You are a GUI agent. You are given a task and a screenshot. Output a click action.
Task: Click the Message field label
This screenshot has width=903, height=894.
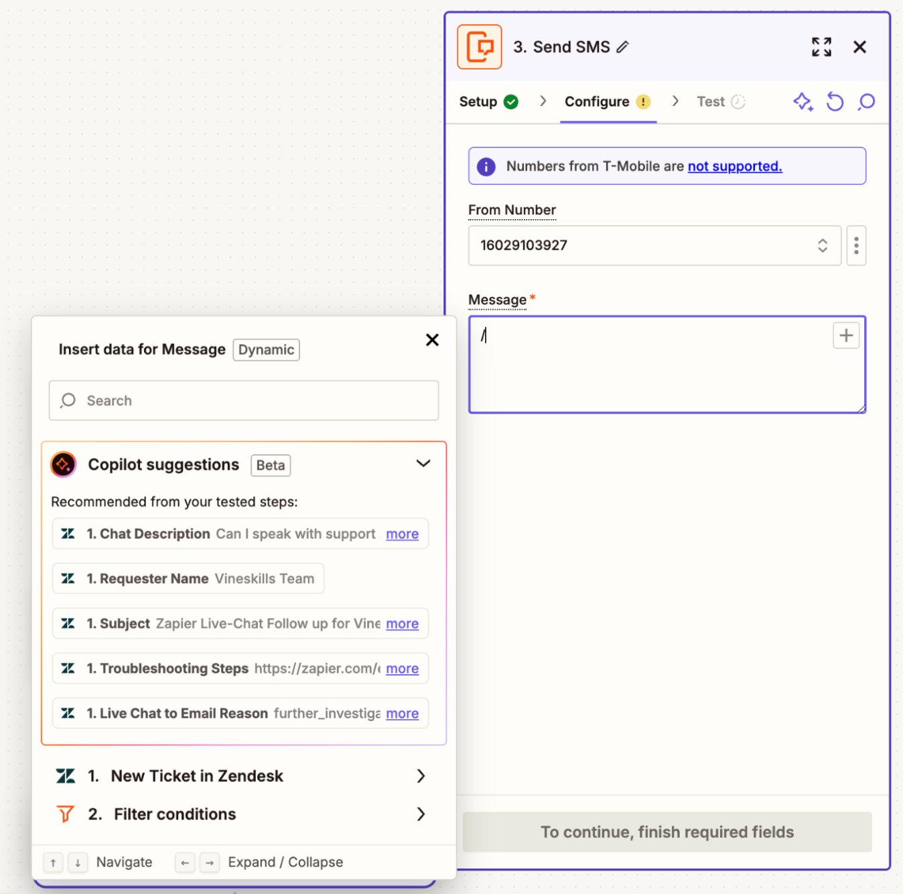497,300
